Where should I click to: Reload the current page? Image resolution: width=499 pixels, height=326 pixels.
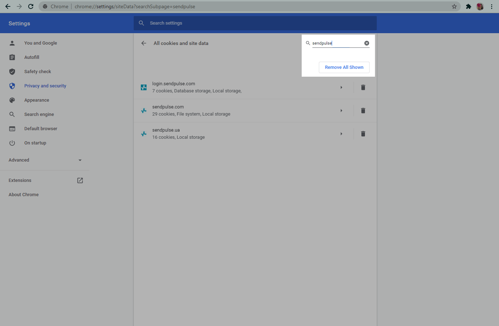pos(31,6)
